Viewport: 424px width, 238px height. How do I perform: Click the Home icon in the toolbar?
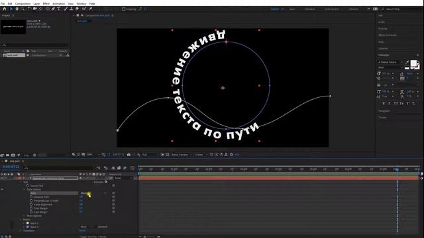(x=5, y=9)
